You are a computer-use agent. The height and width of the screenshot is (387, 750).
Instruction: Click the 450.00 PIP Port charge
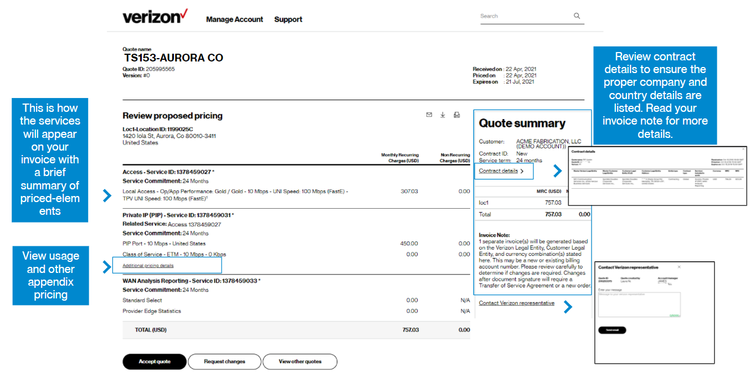409,244
